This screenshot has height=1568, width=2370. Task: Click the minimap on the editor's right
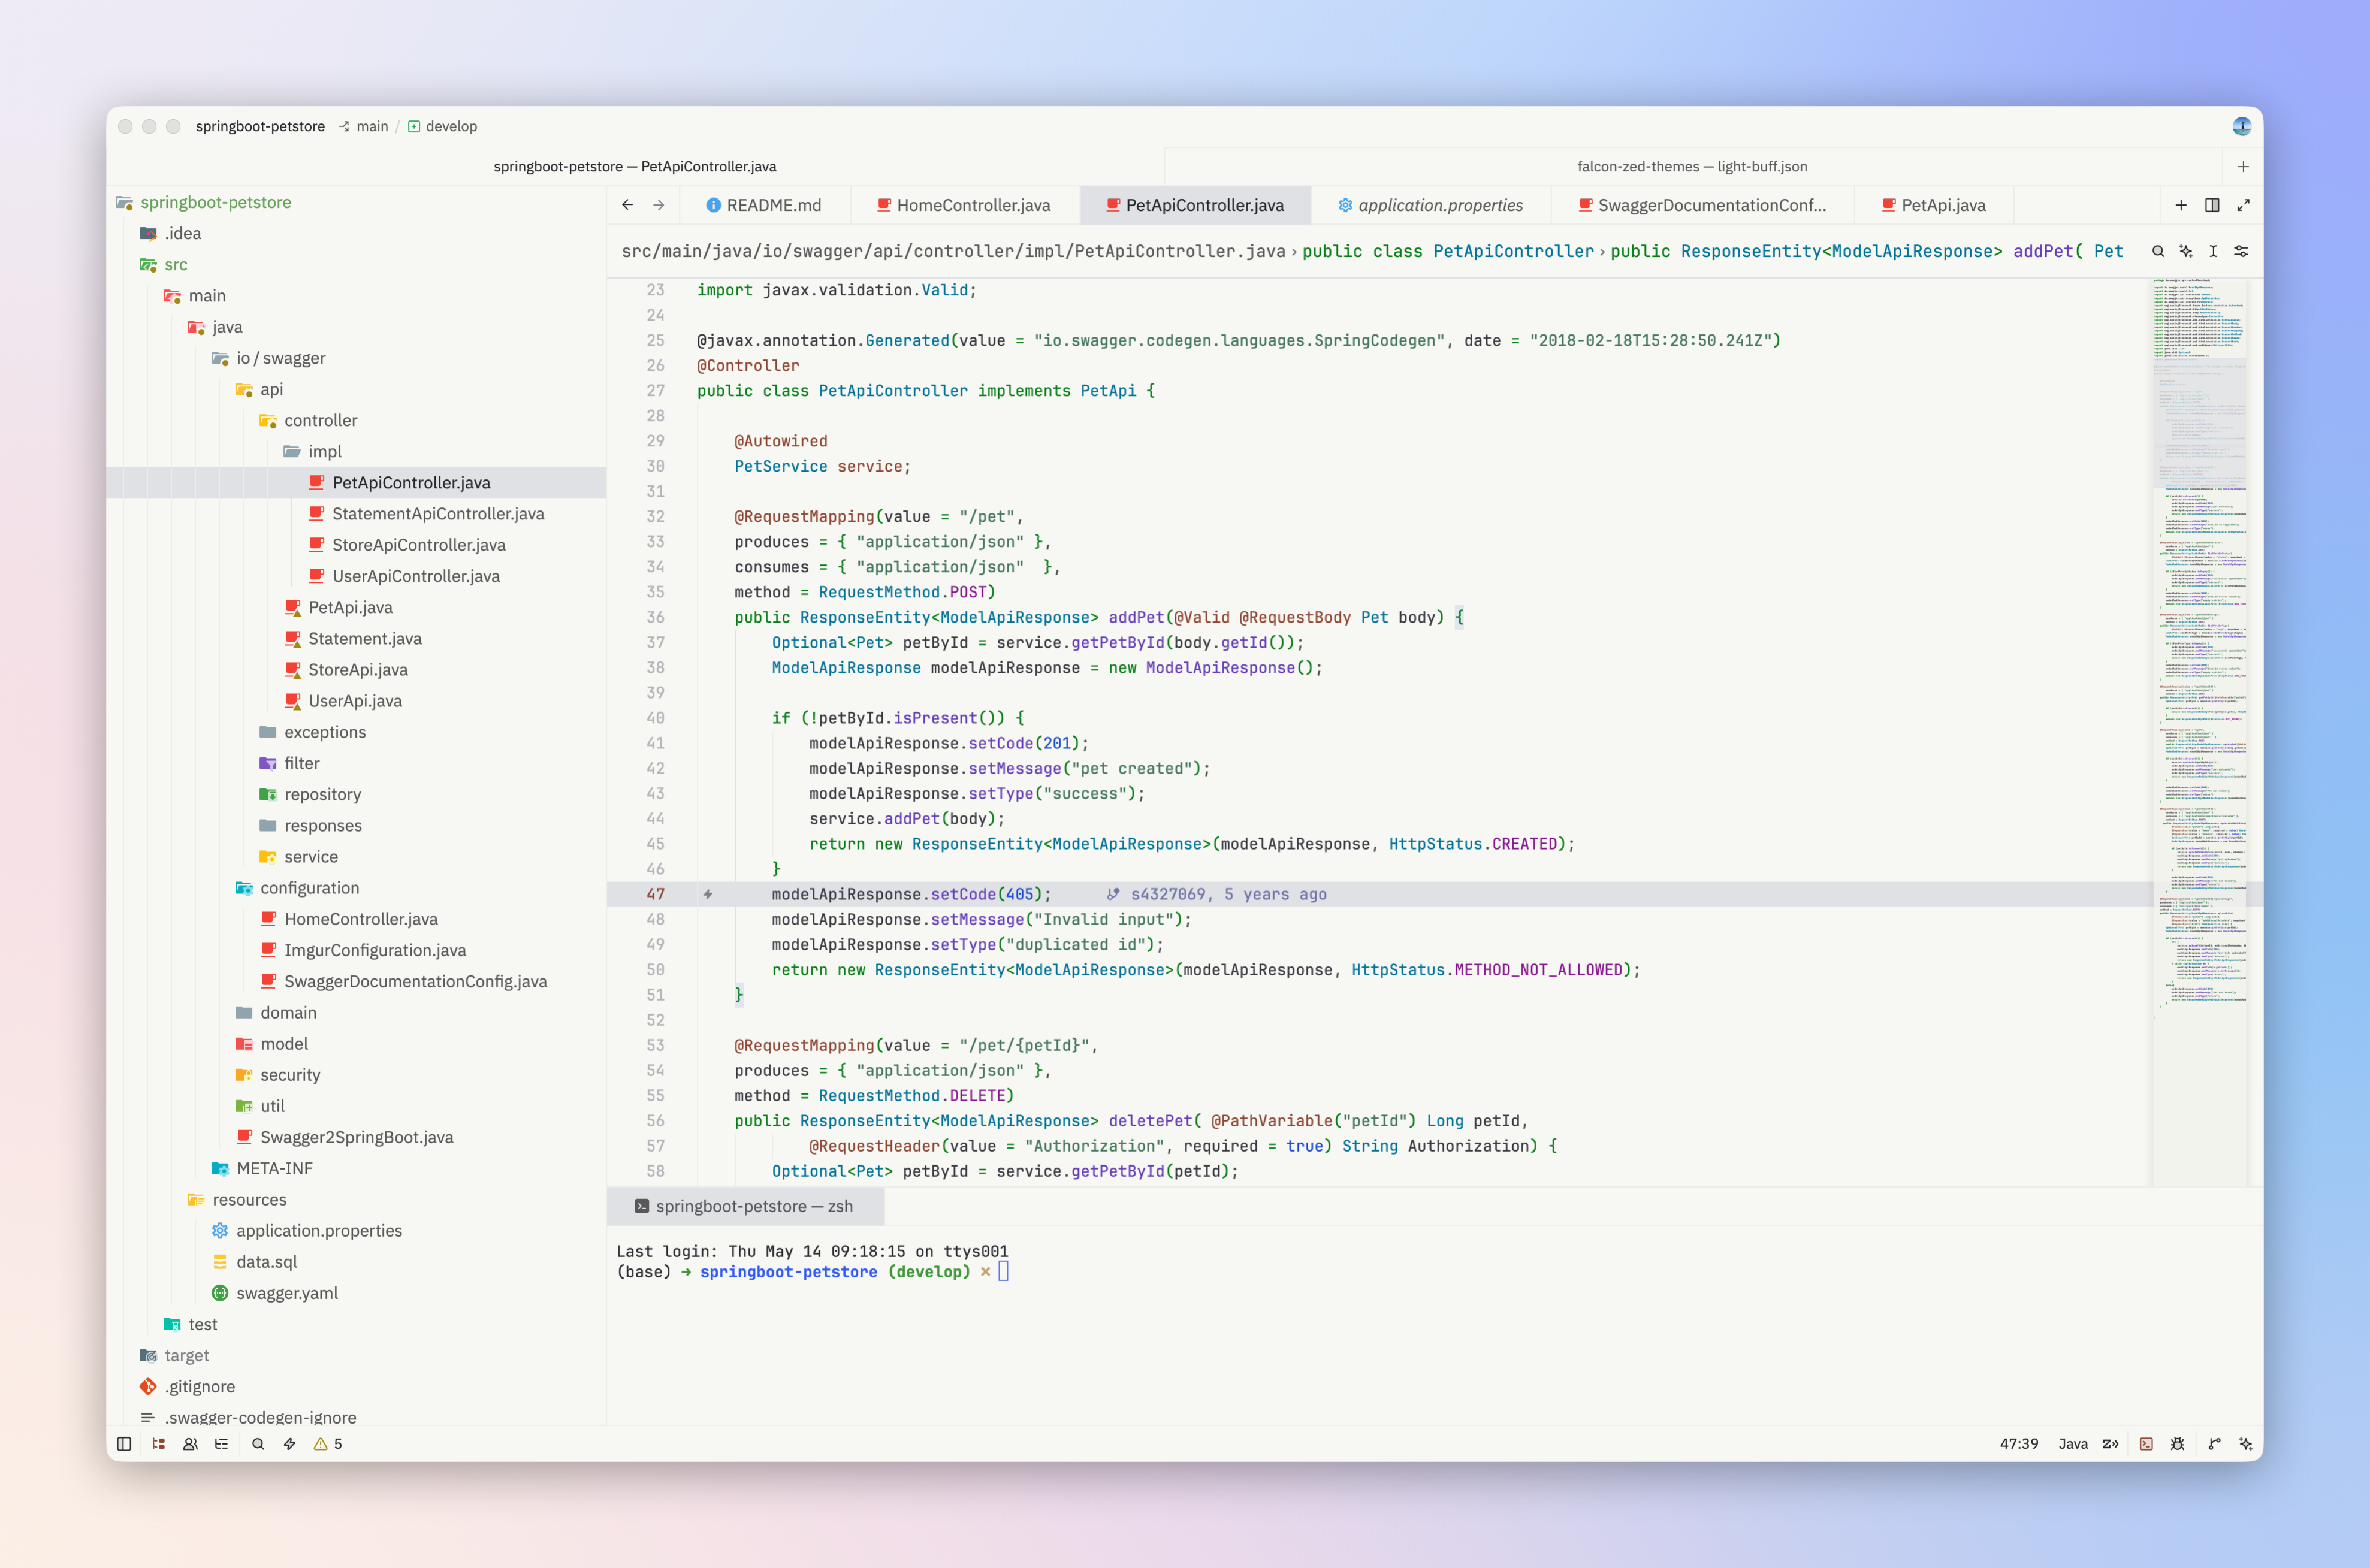pos(2199,731)
